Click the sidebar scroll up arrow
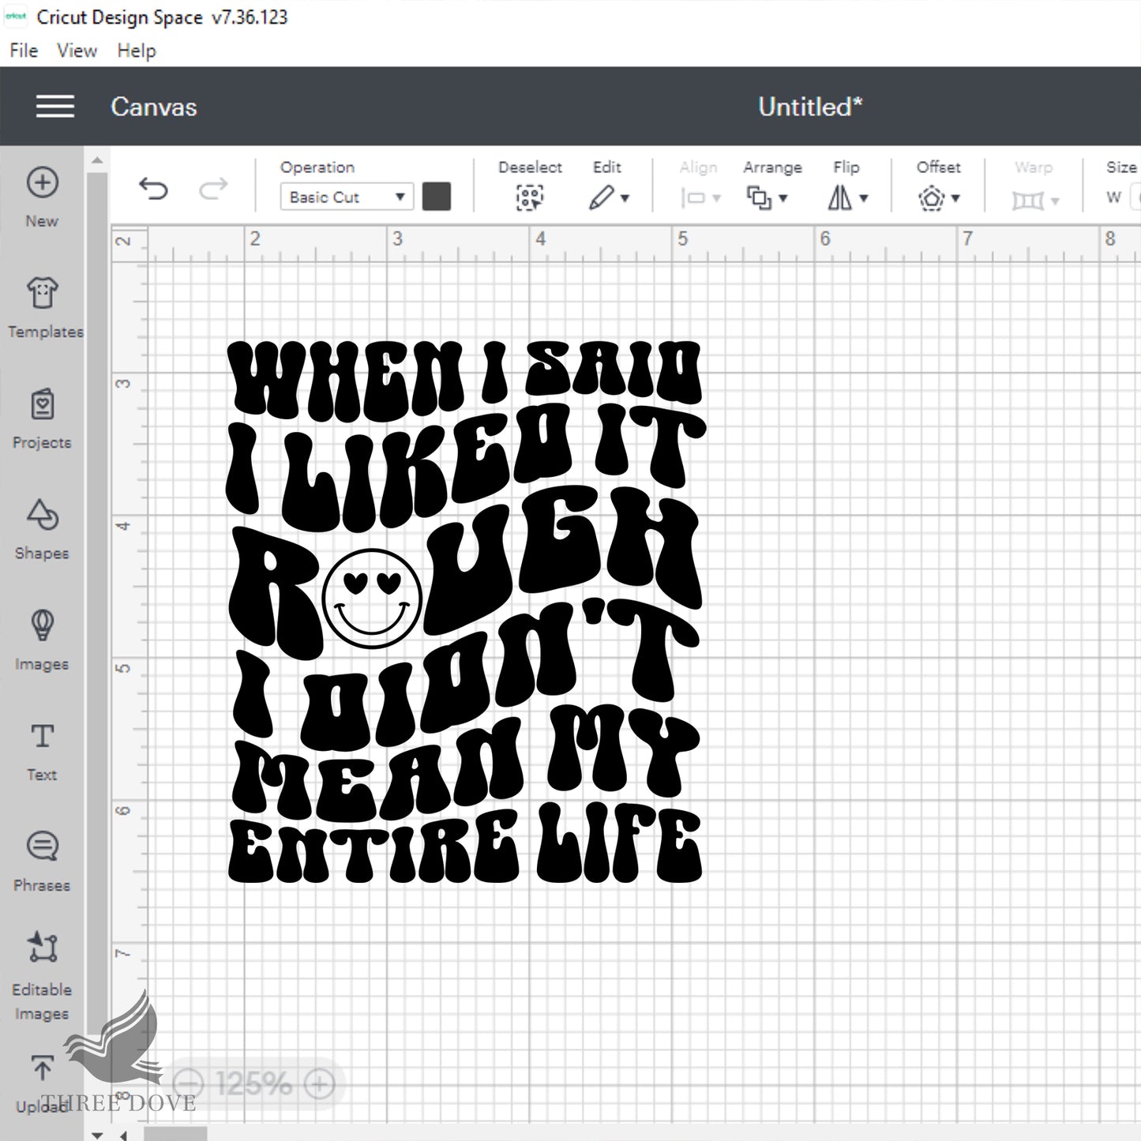 (97, 160)
